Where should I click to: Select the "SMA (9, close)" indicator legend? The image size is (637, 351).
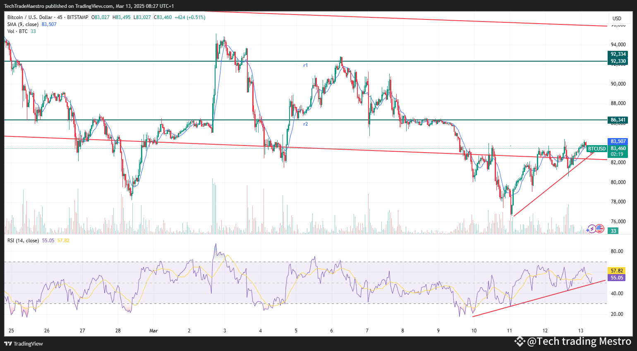23,24
